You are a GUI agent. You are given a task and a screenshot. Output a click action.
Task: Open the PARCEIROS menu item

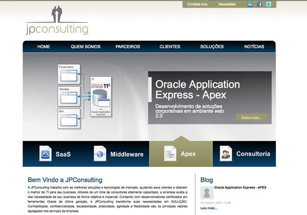click(x=127, y=47)
